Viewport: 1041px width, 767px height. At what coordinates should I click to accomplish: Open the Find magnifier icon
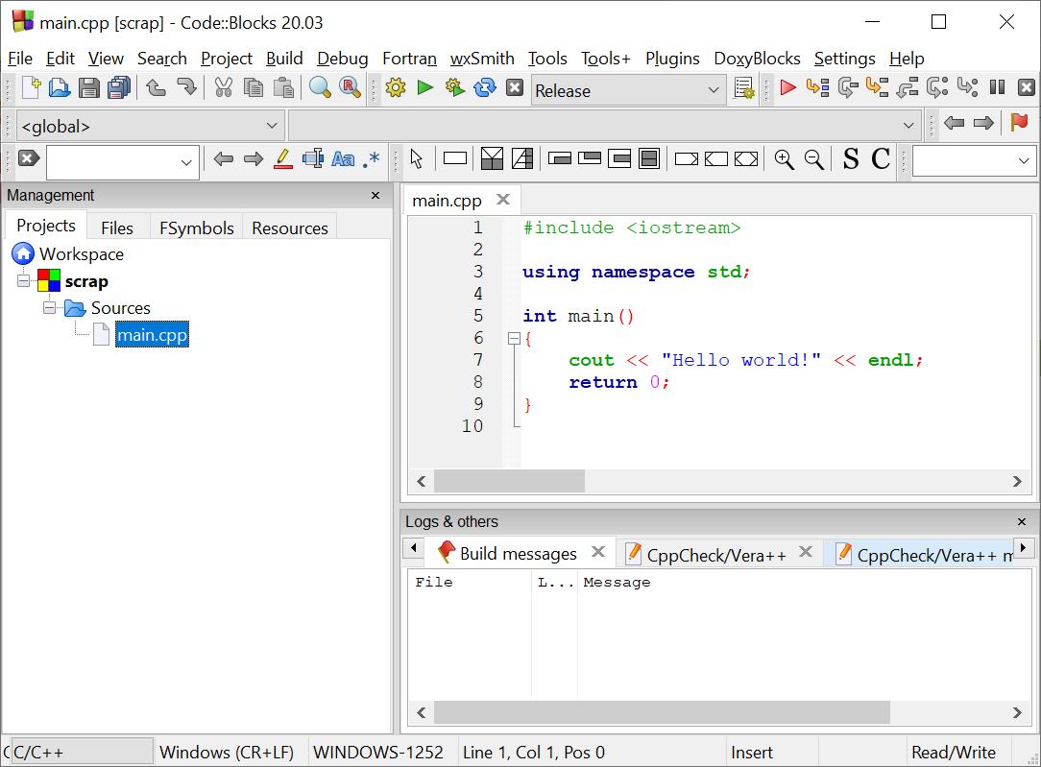320,88
